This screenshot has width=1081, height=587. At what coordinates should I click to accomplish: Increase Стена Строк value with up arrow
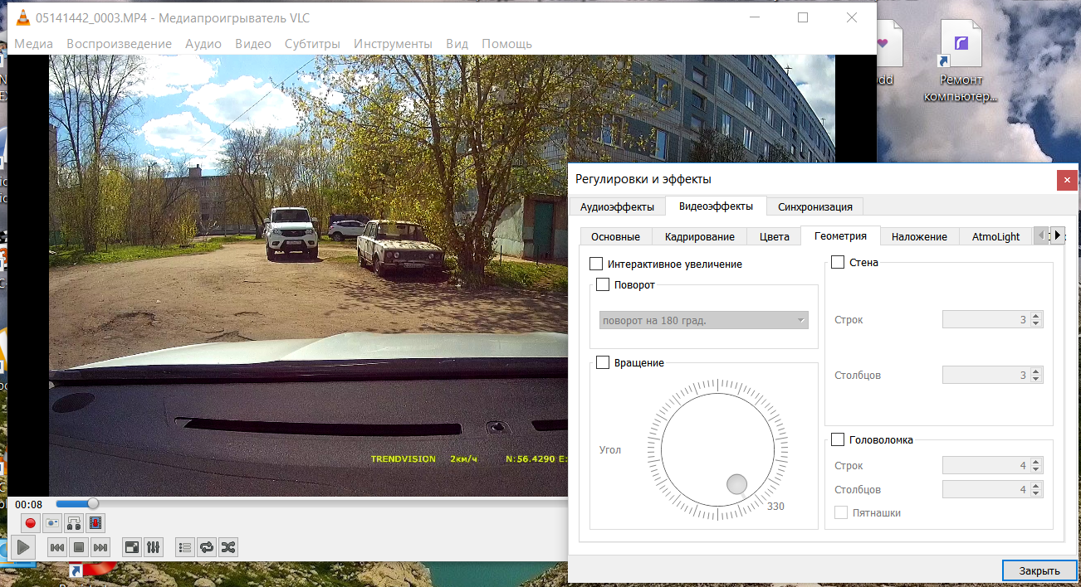tap(1036, 316)
